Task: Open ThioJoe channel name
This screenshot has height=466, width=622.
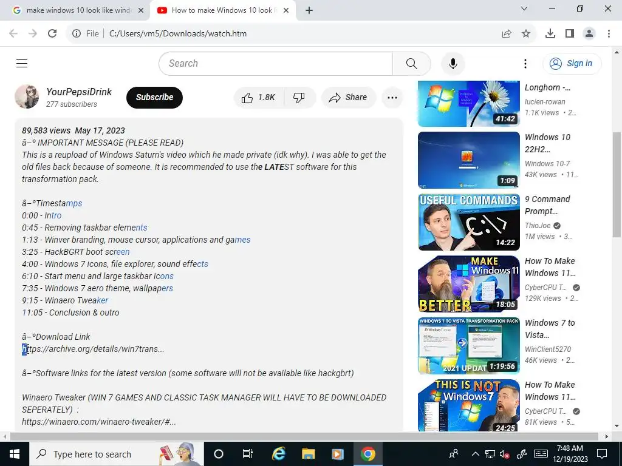Action: click(x=538, y=226)
